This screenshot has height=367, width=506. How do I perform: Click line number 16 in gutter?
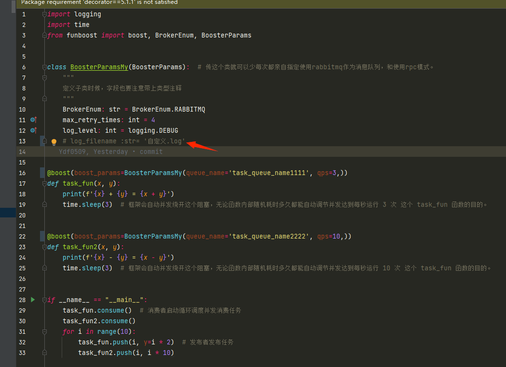(x=22, y=173)
